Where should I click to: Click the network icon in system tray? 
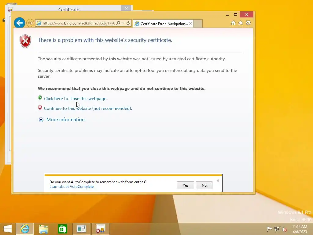pos(277,229)
